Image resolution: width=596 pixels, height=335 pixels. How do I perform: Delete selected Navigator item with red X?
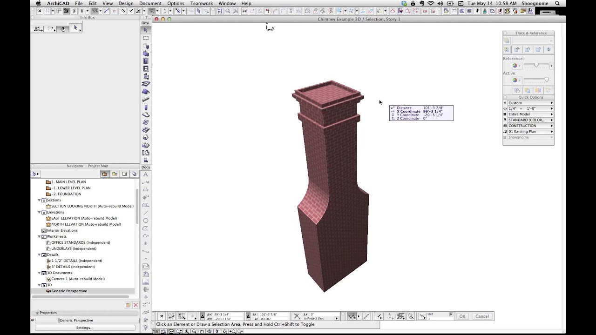135,305
